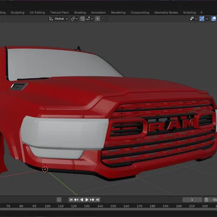This screenshot has width=217, height=217.
Task: Jump to the timeline end frame
Action: (98, 200)
